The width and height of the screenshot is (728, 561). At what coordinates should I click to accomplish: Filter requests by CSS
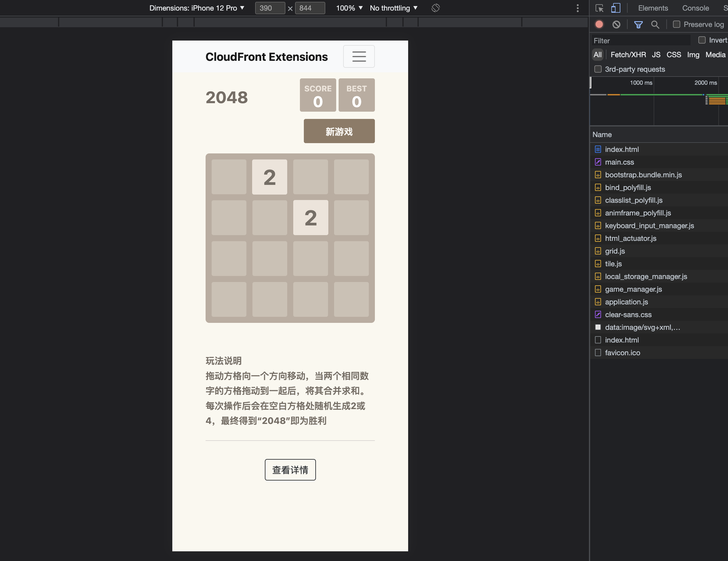coord(674,54)
